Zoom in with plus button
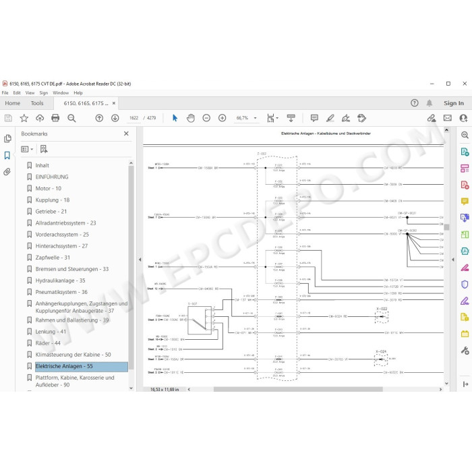The image size is (472, 472). click(222, 118)
